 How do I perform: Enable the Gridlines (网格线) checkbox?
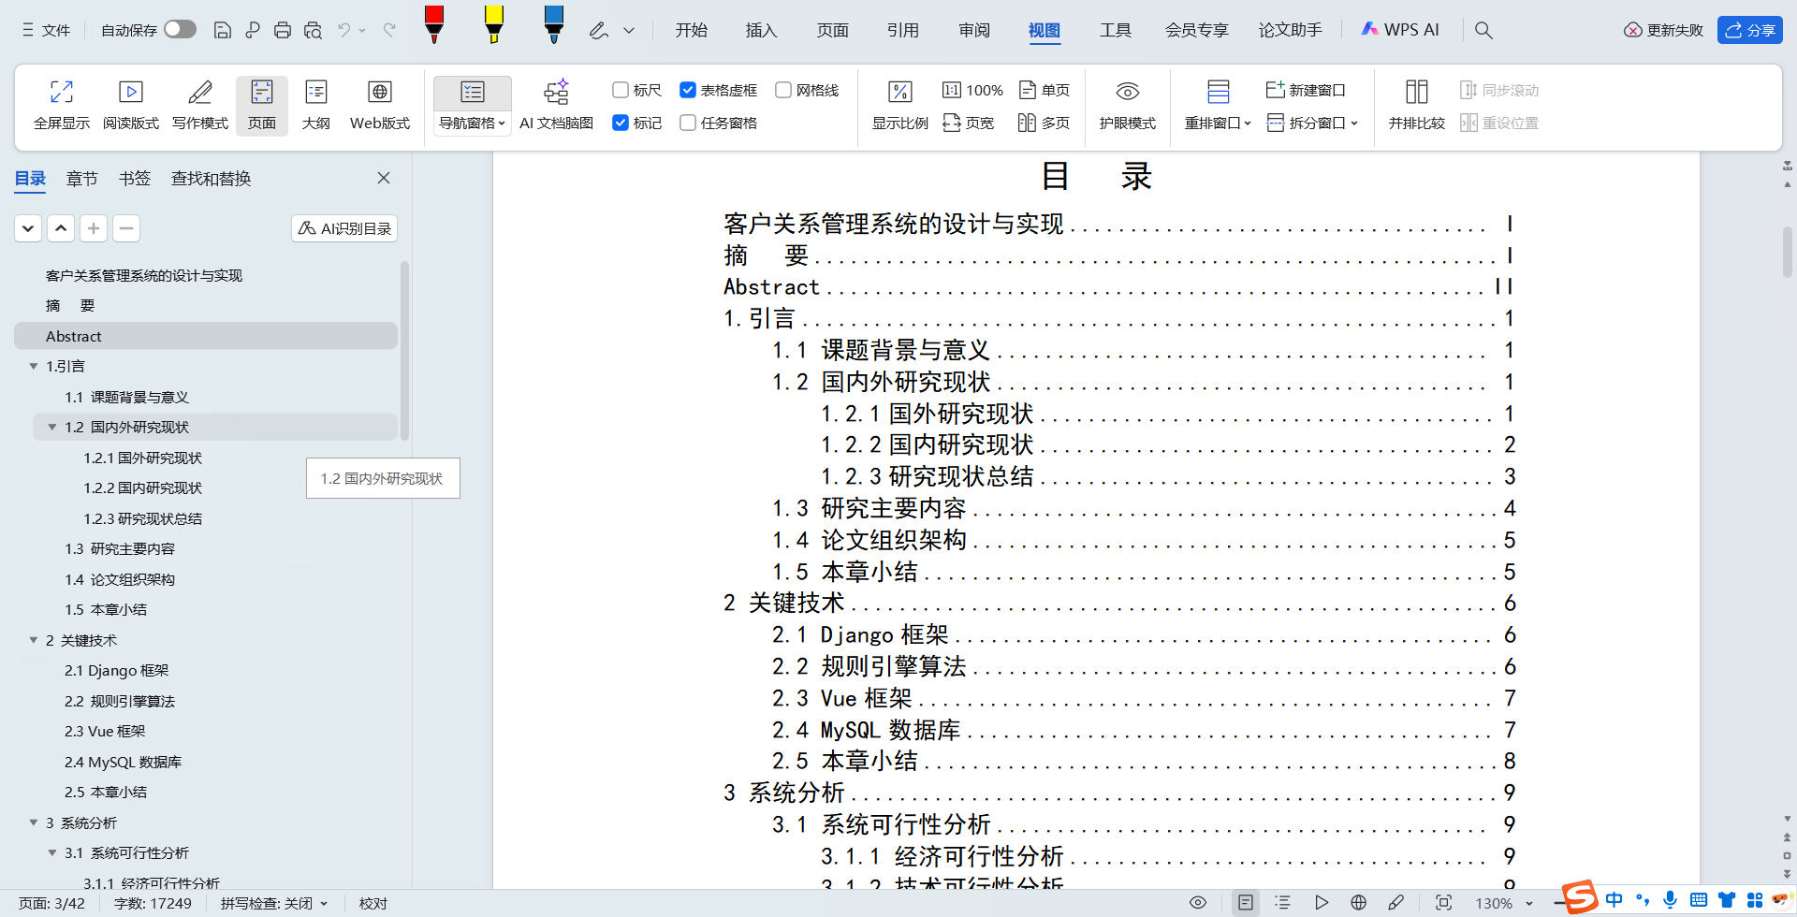(x=783, y=90)
